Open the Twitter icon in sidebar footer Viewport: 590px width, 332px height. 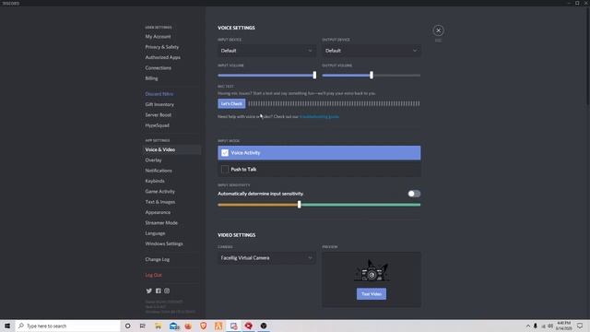point(149,290)
